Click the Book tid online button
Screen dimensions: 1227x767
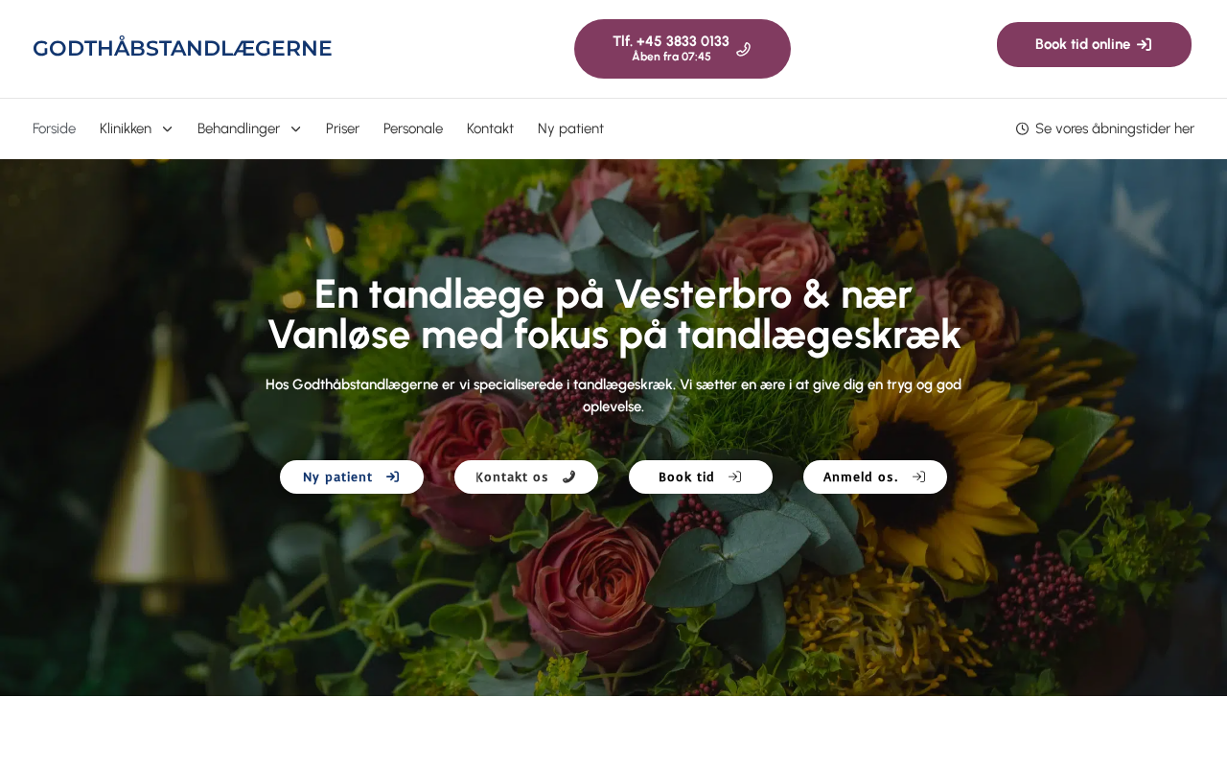[x=1094, y=44]
